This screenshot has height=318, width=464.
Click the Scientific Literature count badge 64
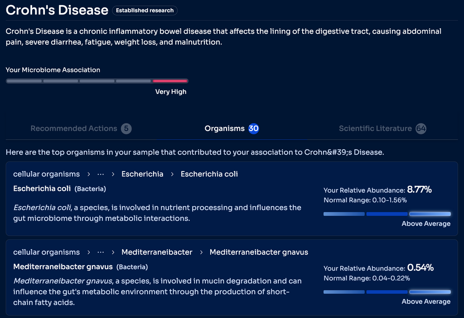(x=421, y=128)
